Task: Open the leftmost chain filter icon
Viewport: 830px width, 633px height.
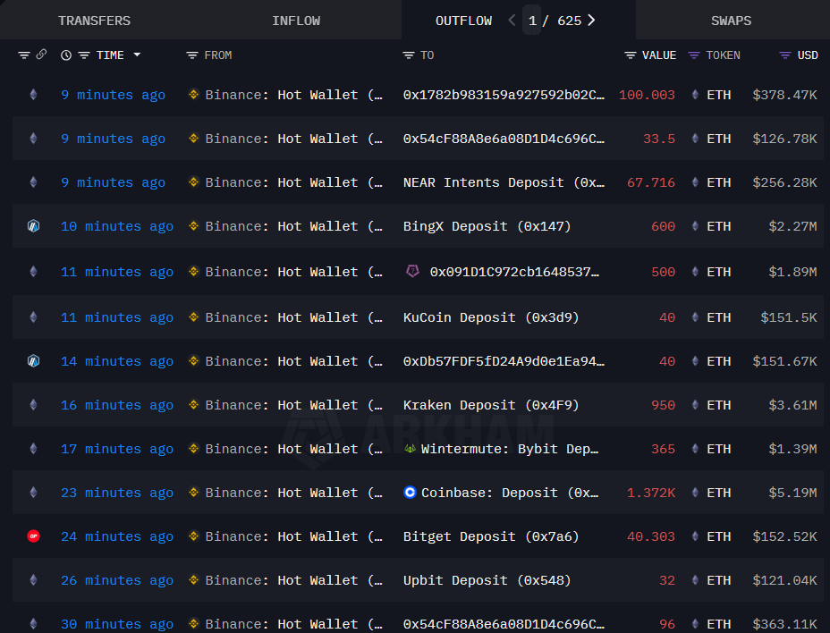Action: click(x=24, y=55)
